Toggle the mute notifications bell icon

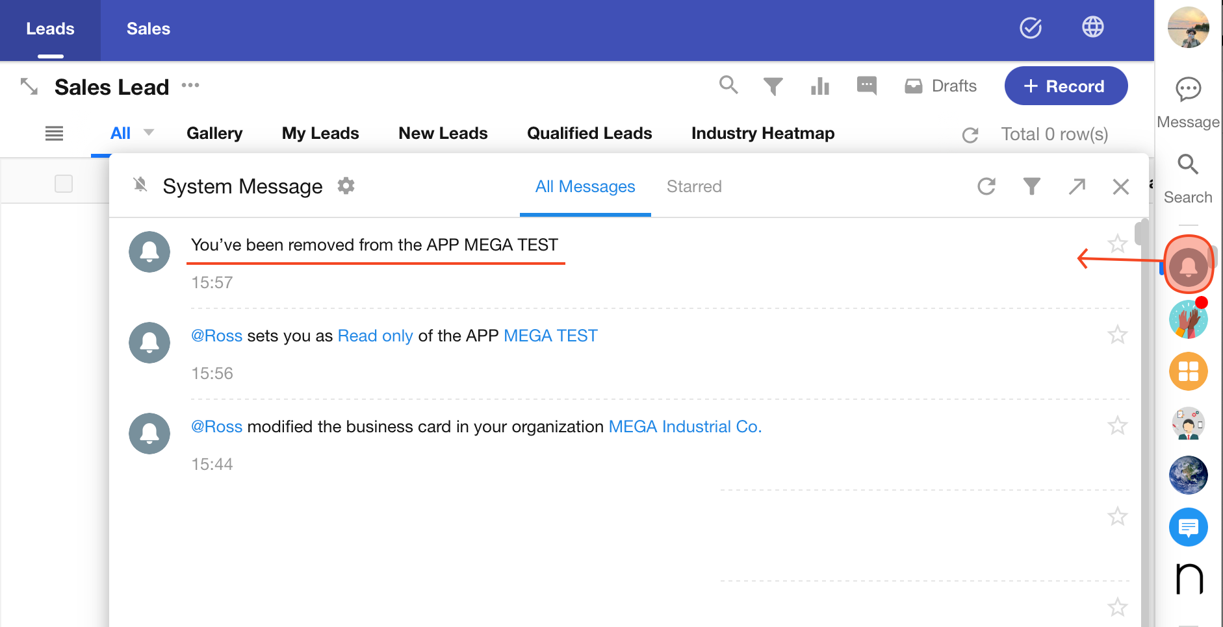point(140,185)
